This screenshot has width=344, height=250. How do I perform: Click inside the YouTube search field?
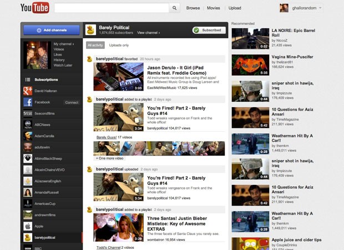(111, 8)
